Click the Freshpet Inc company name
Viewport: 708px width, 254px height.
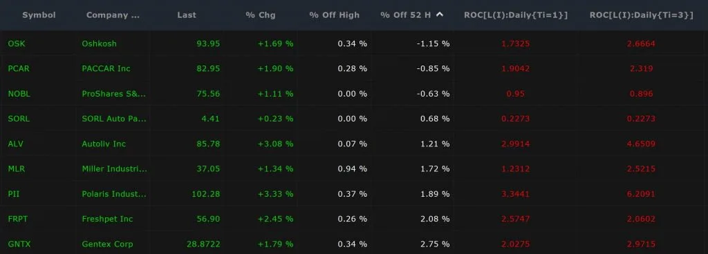click(x=107, y=219)
